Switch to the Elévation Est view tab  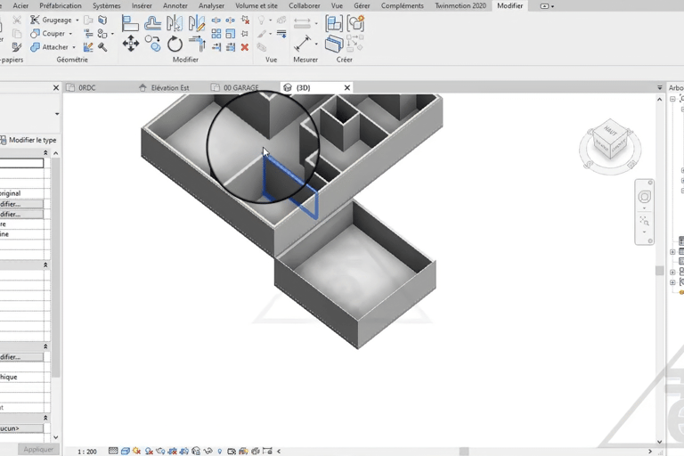tap(170, 87)
